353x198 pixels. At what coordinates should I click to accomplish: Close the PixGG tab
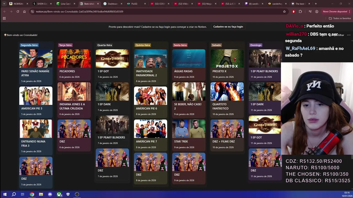(145, 4)
